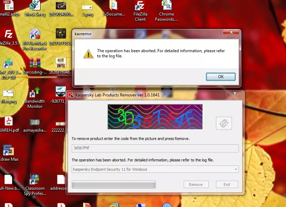
Task: Select the BB FlashBack Pro Recorder shortcut
Action: (x=35, y=40)
